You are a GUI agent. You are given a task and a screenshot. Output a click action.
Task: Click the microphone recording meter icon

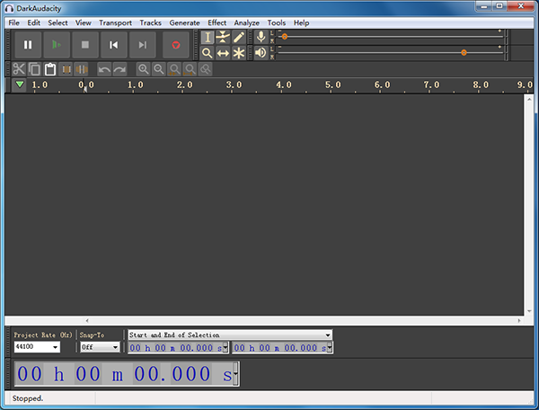click(x=261, y=37)
